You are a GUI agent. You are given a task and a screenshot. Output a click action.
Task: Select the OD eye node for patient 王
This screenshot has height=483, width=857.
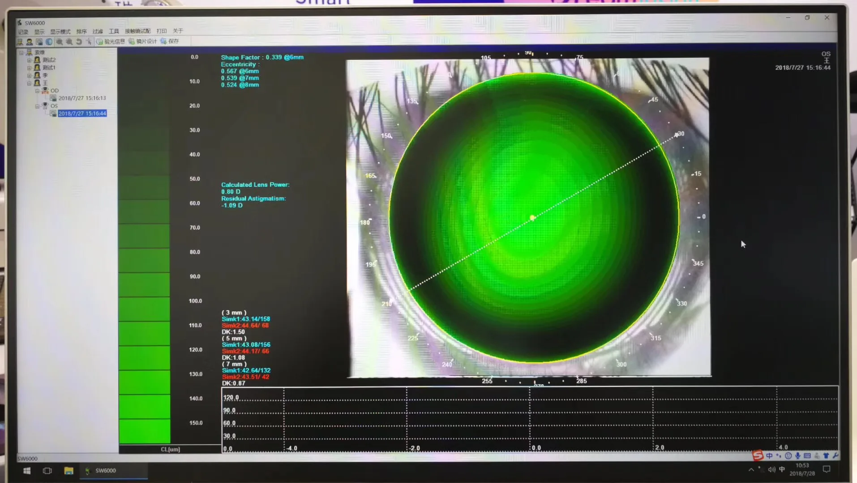coord(55,91)
